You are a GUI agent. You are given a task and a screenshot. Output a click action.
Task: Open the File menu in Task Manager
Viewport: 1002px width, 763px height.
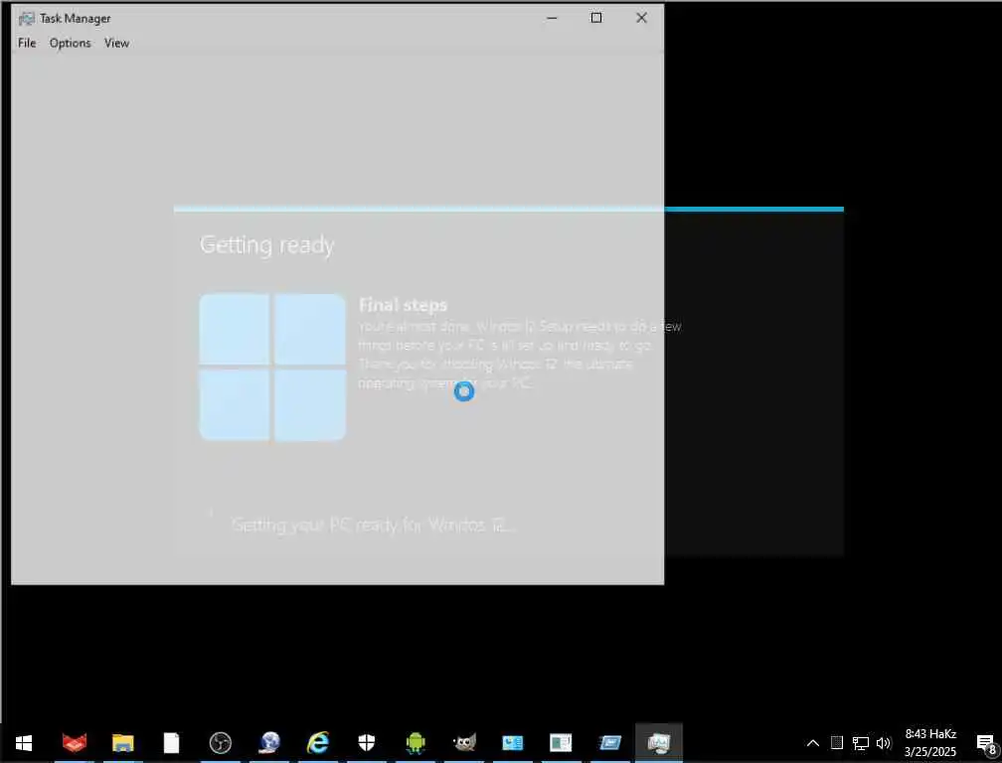point(27,43)
